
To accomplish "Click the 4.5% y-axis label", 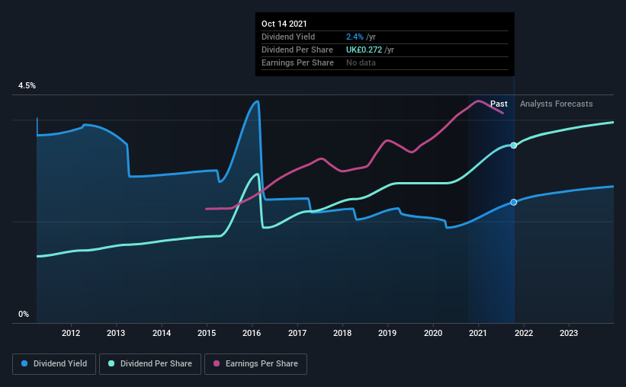I will point(27,86).
